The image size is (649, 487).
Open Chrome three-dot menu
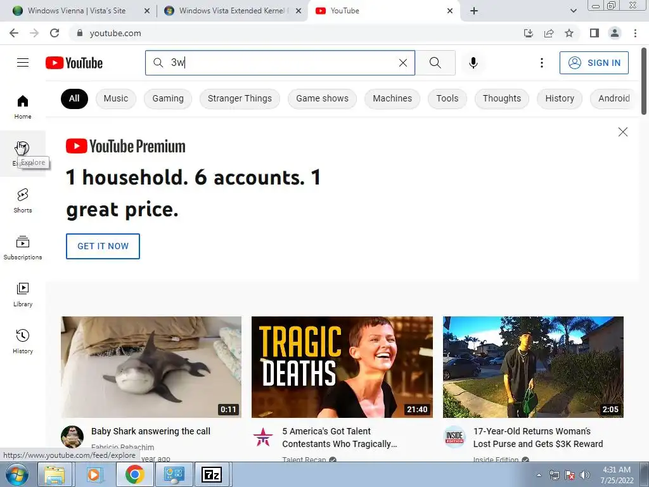(x=635, y=33)
